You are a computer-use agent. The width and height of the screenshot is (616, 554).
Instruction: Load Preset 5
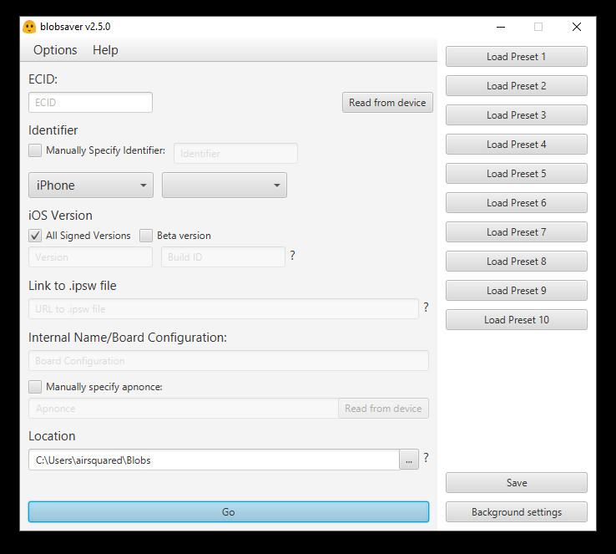(x=517, y=174)
